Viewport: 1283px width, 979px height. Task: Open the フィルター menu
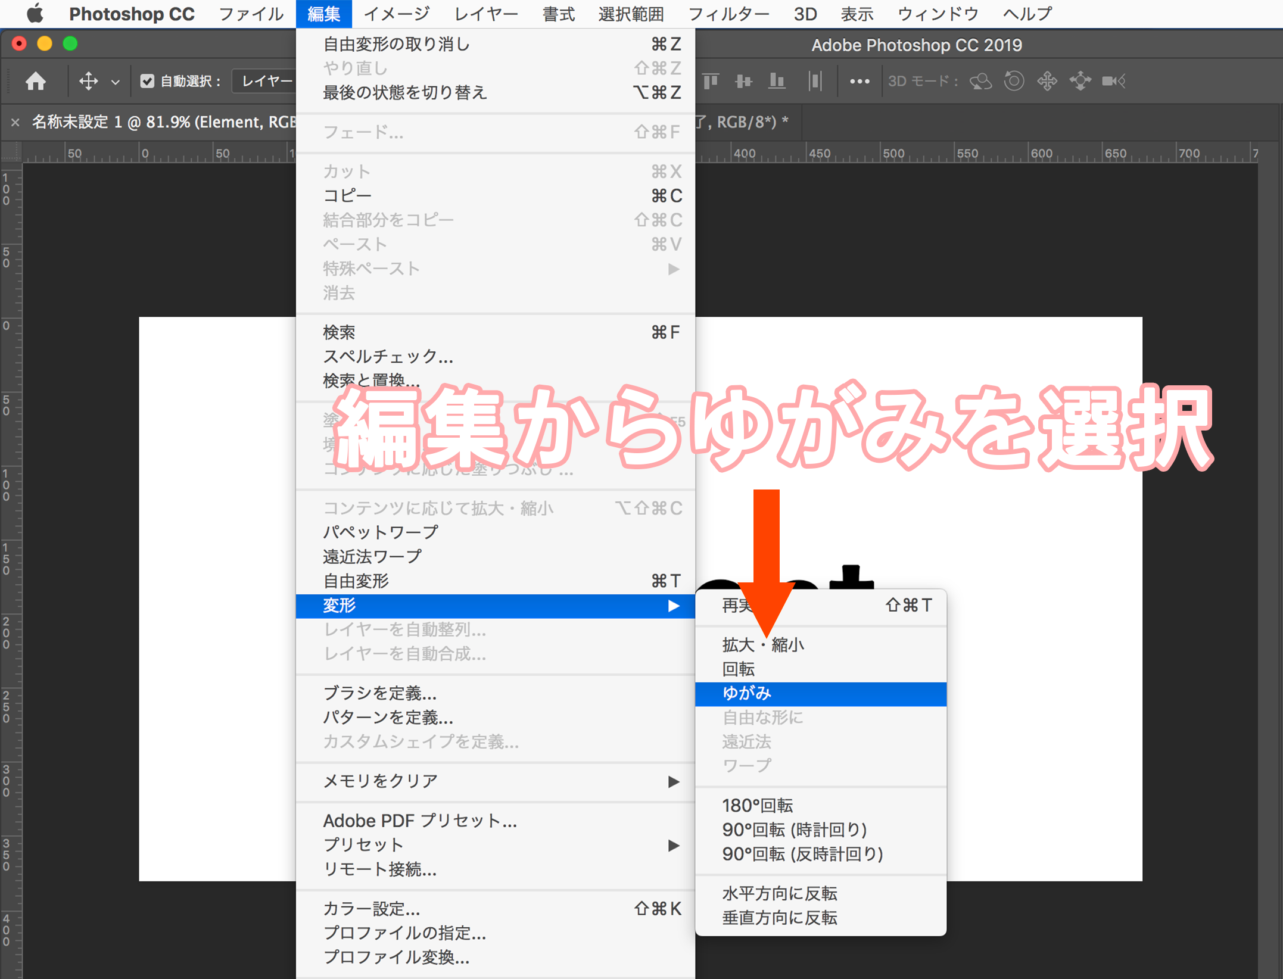pyautogui.click(x=728, y=14)
